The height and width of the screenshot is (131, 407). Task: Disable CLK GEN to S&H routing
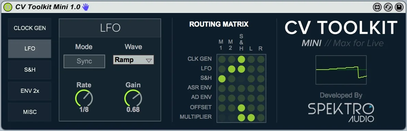click(x=241, y=59)
